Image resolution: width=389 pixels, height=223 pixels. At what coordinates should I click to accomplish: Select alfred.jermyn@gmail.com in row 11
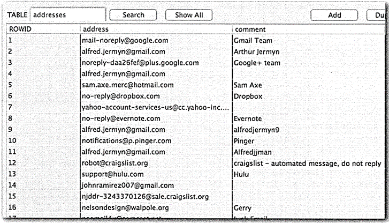point(156,152)
